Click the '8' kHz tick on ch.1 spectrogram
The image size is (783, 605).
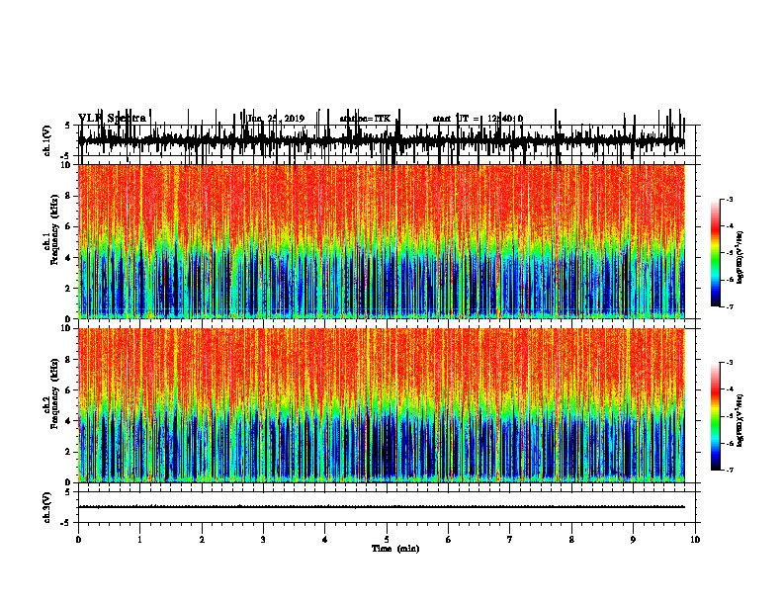pos(68,196)
